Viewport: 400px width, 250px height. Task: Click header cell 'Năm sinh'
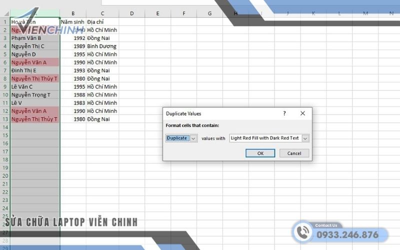pyautogui.click(x=73, y=22)
